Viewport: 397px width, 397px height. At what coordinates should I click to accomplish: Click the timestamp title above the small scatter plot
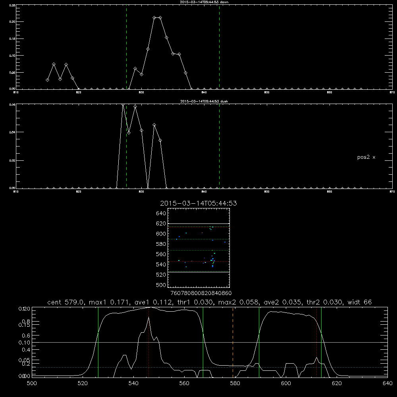tap(198, 203)
